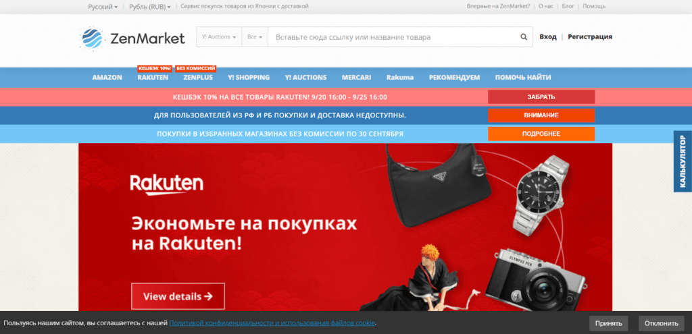
Task: Open the Y! AUCTIONS menu item
Action: (x=306, y=78)
